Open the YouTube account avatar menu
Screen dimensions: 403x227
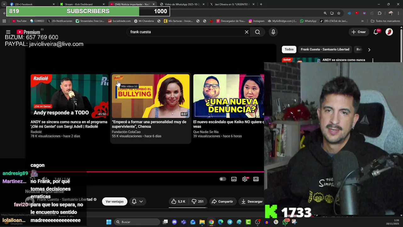[x=389, y=32]
